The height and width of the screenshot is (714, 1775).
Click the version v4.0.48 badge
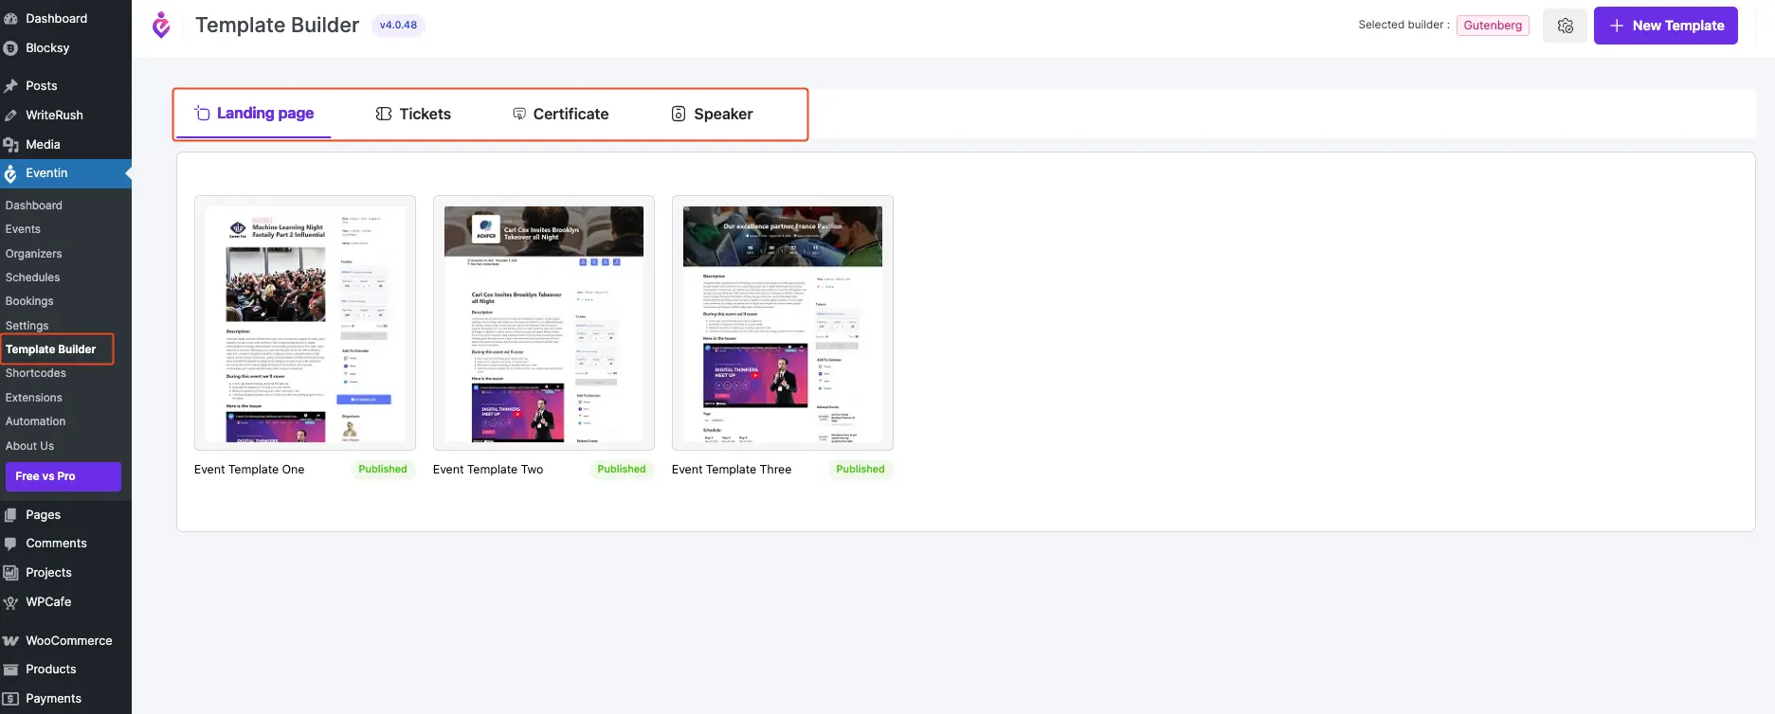pos(398,26)
